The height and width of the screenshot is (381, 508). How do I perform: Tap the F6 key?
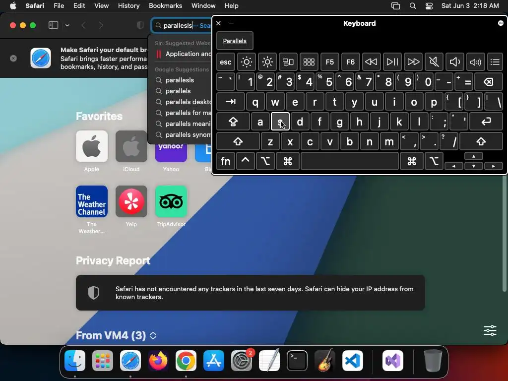[x=351, y=62]
